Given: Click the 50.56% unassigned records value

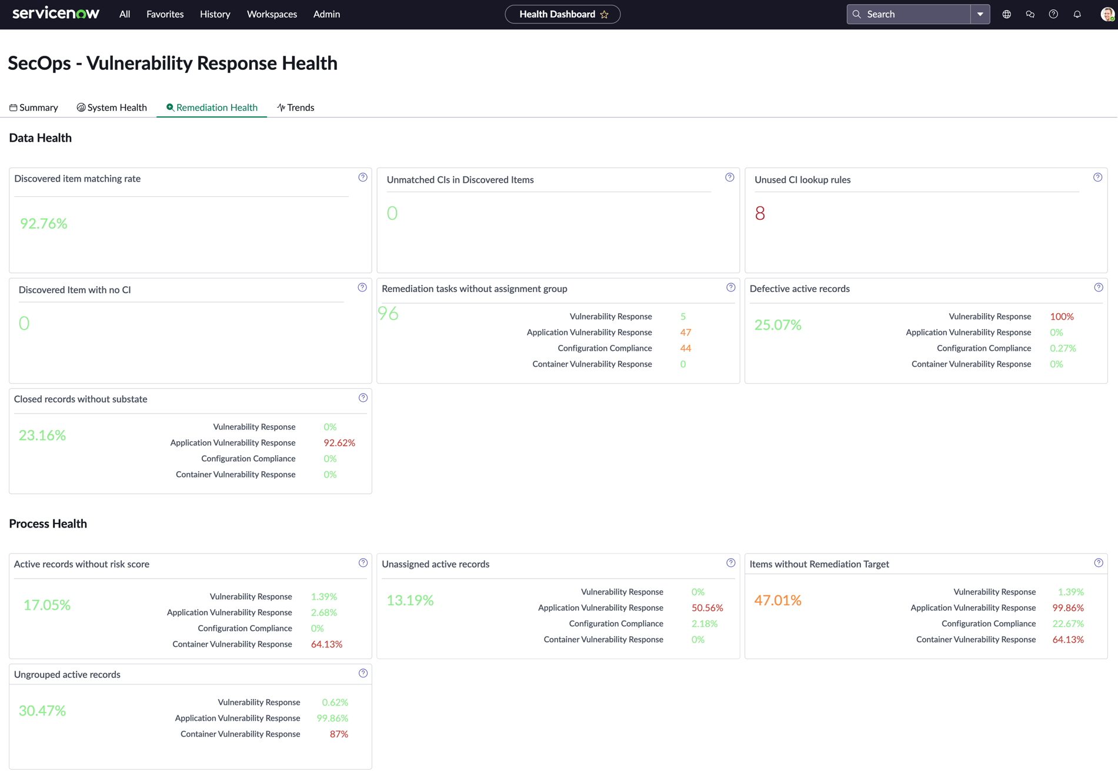Looking at the screenshot, I should 707,608.
